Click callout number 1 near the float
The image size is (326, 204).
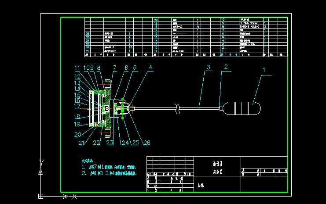coord(264,70)
